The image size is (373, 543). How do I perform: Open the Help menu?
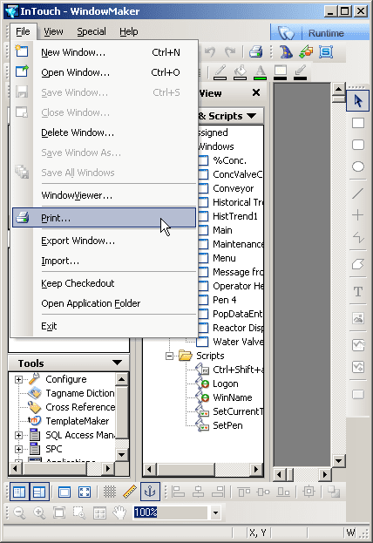tap(128, 32)
